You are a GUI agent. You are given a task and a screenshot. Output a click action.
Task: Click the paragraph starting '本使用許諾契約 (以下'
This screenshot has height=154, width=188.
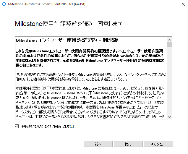tap(90, 103)
